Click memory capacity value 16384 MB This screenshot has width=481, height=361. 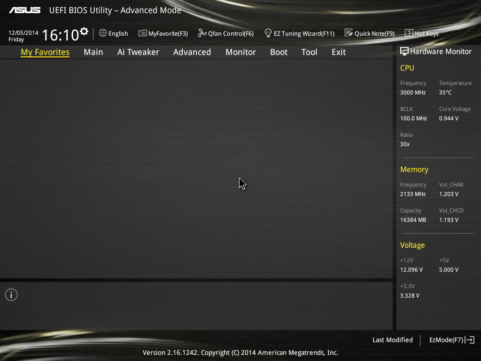coord(413,220)
